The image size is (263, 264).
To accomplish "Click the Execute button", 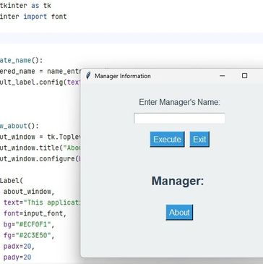I will 167,140.
